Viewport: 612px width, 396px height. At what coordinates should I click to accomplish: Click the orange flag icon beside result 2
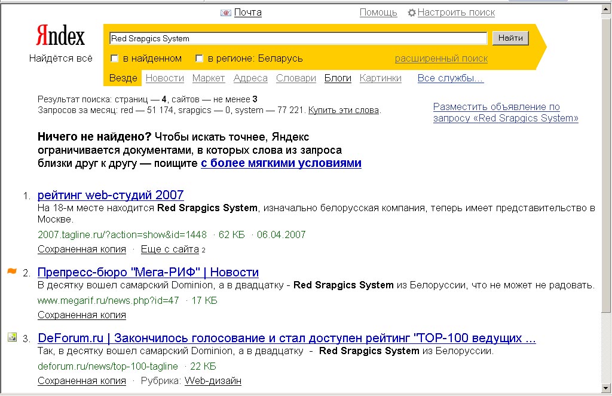tap(12, 271)
